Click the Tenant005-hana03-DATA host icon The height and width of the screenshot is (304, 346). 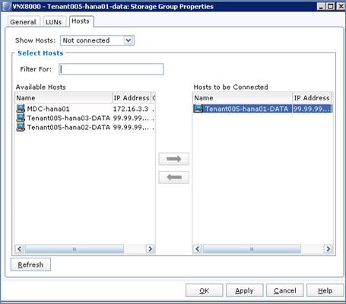pyautogui.click(x=21, y=118)
